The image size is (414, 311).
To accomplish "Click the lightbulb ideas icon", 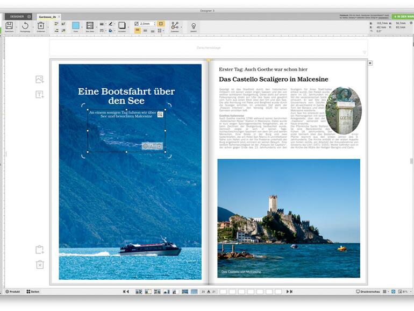I will (194, 25).
